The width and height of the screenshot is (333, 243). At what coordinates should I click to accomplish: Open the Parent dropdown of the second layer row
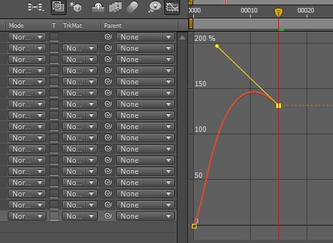pos(146,48)
